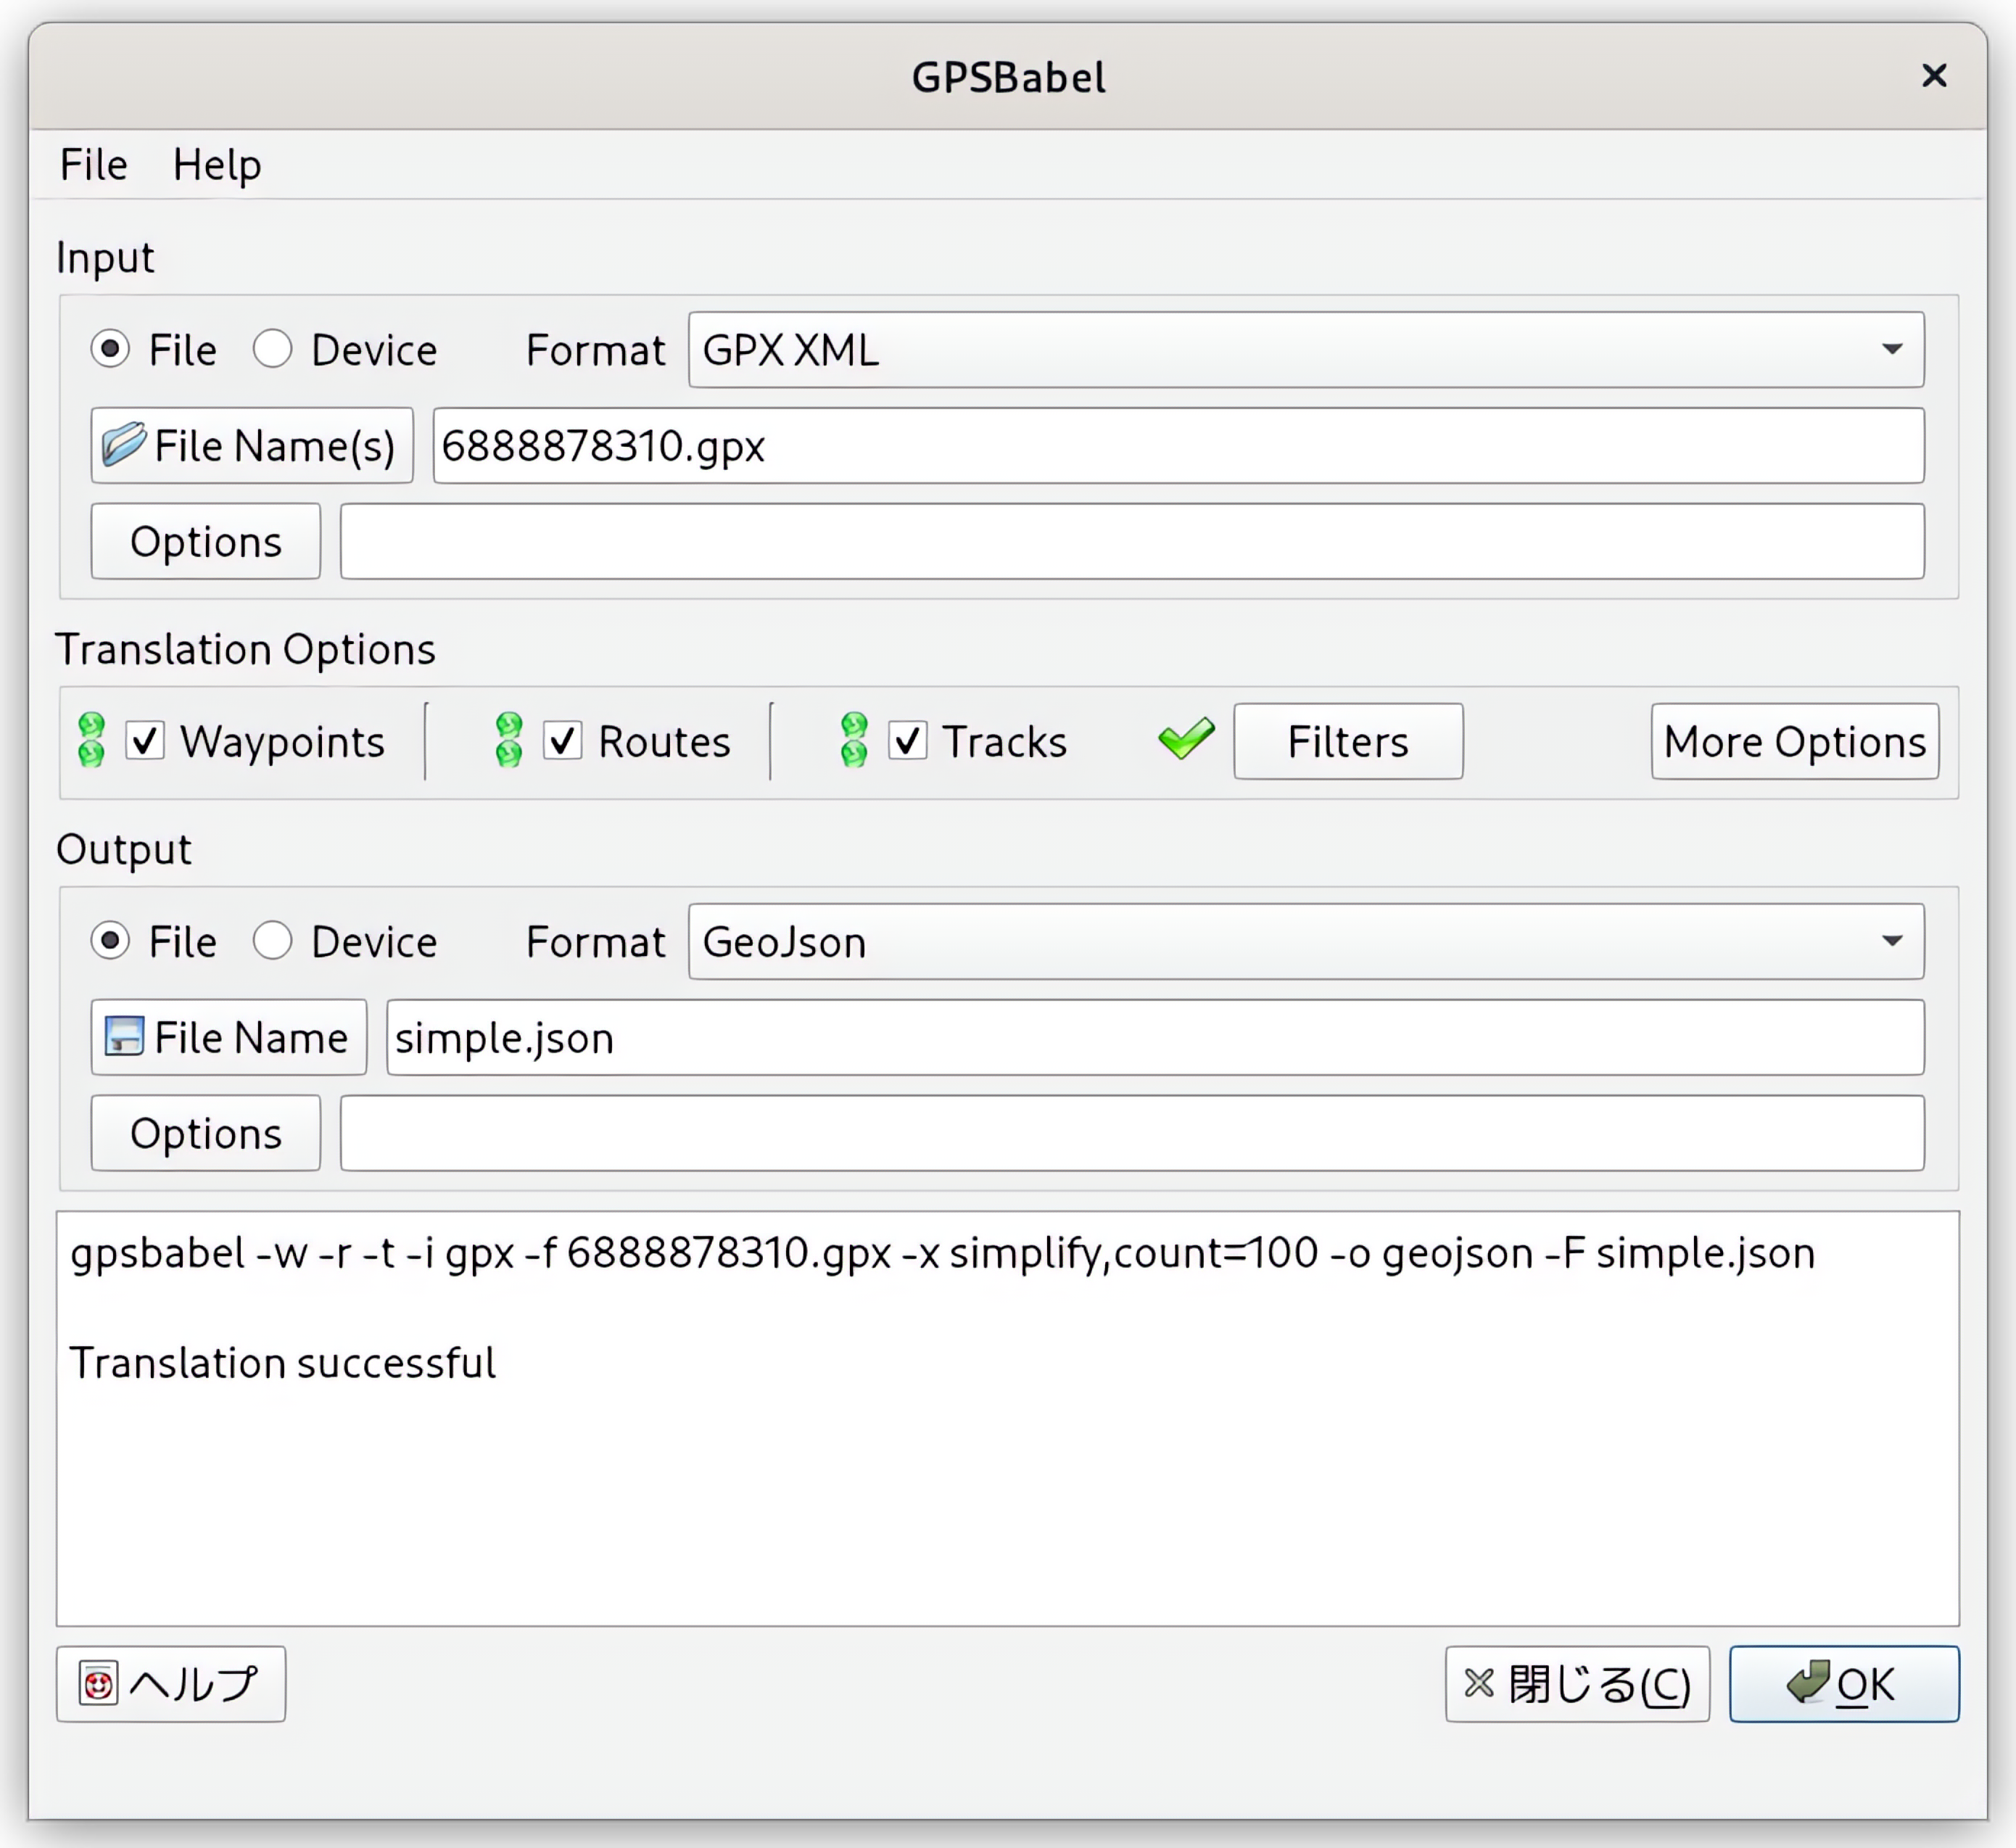Click the OK button text
Viewport: 2016px width, 1848px height.
point(1865,1685)
